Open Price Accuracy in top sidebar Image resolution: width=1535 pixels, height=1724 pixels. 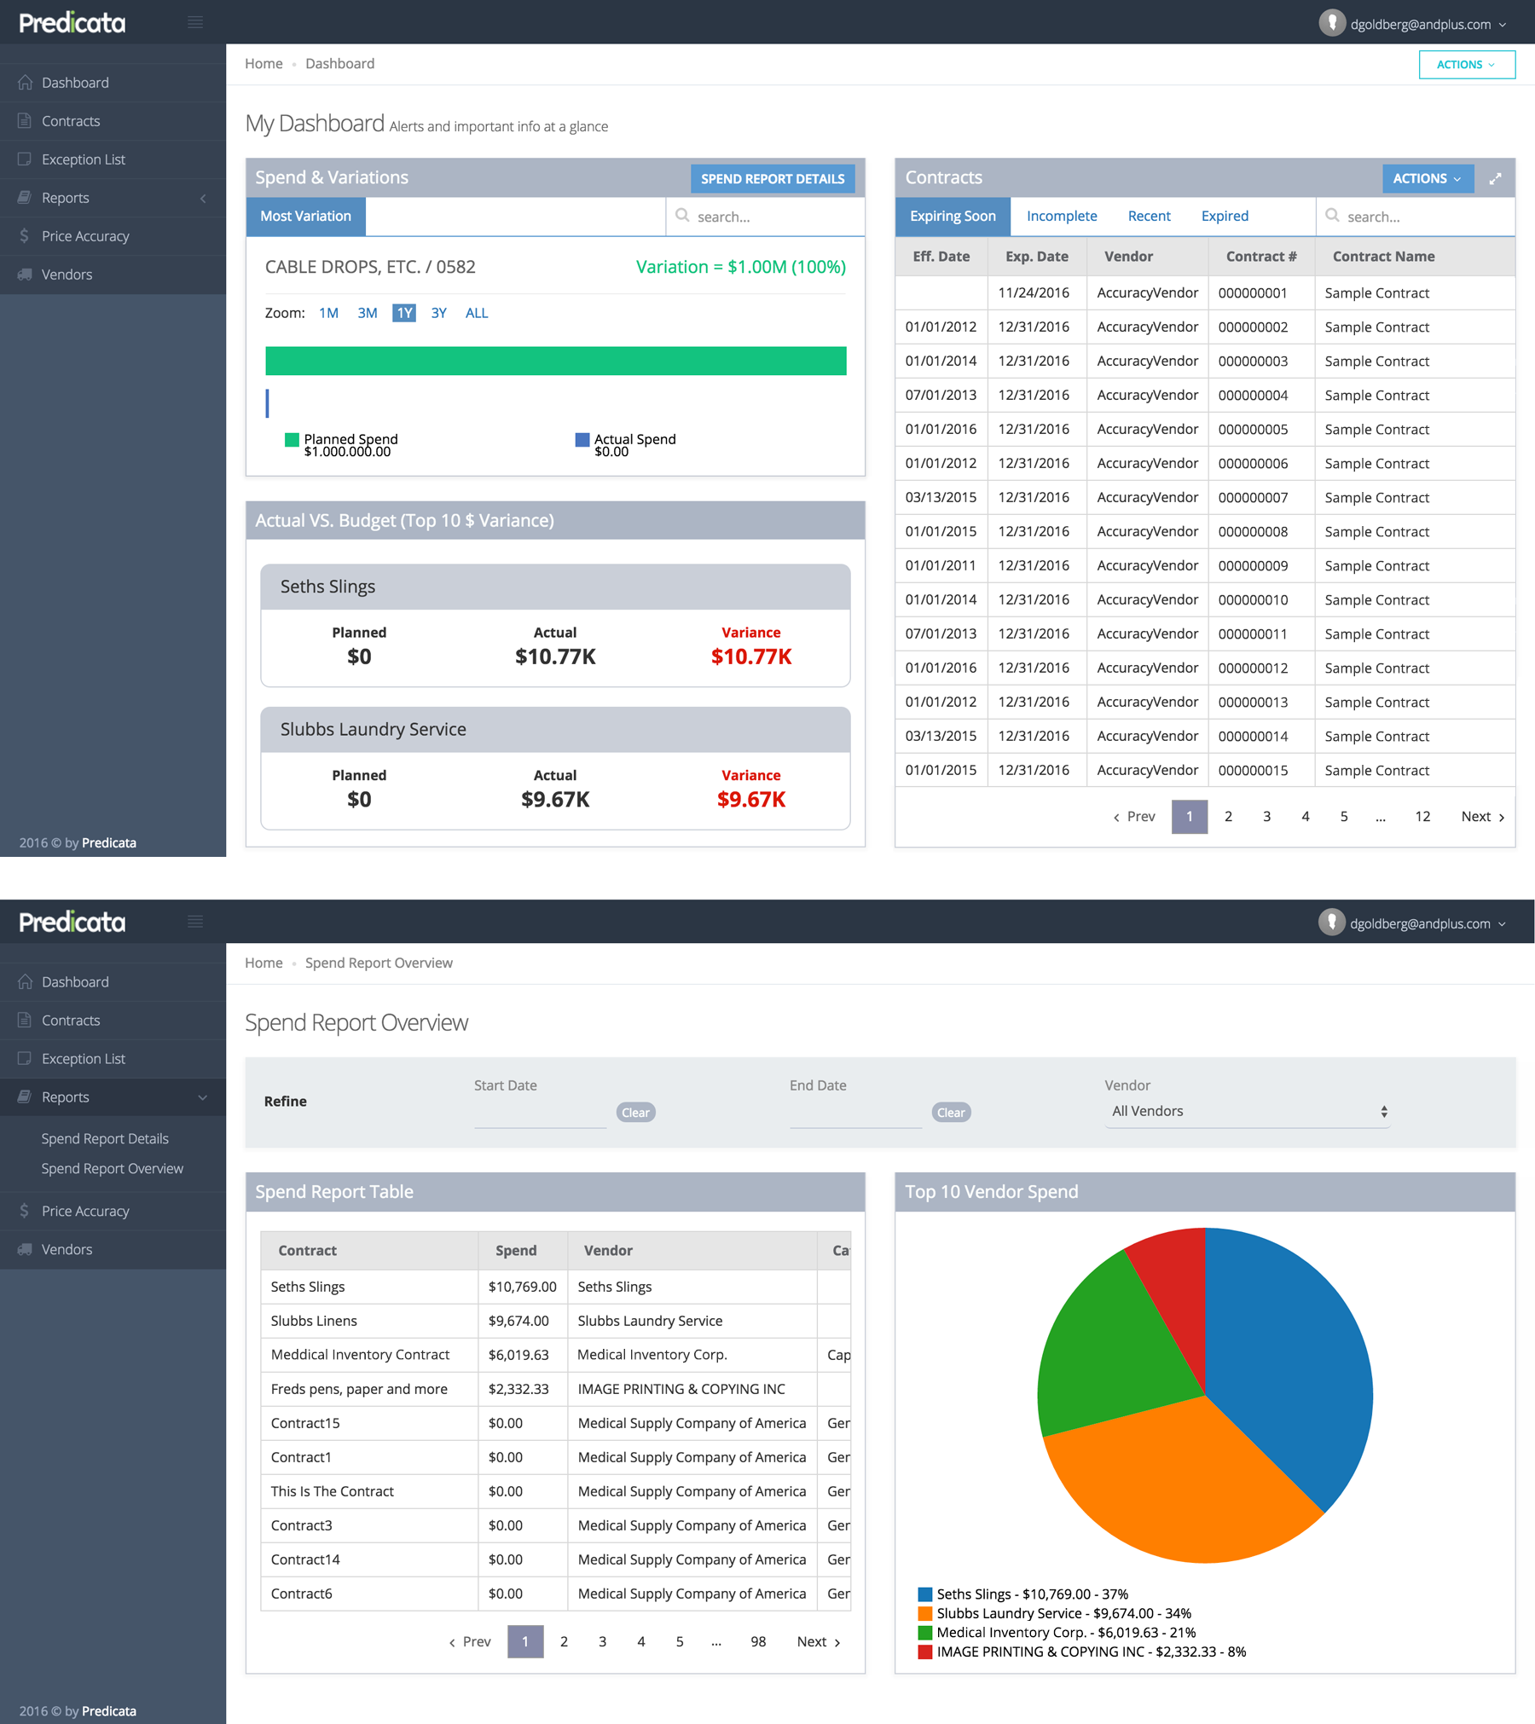pos(113,236)
